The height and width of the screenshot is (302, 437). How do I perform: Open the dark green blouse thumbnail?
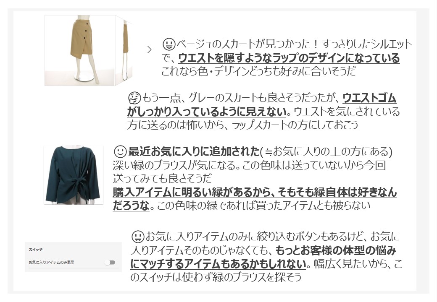74,175
